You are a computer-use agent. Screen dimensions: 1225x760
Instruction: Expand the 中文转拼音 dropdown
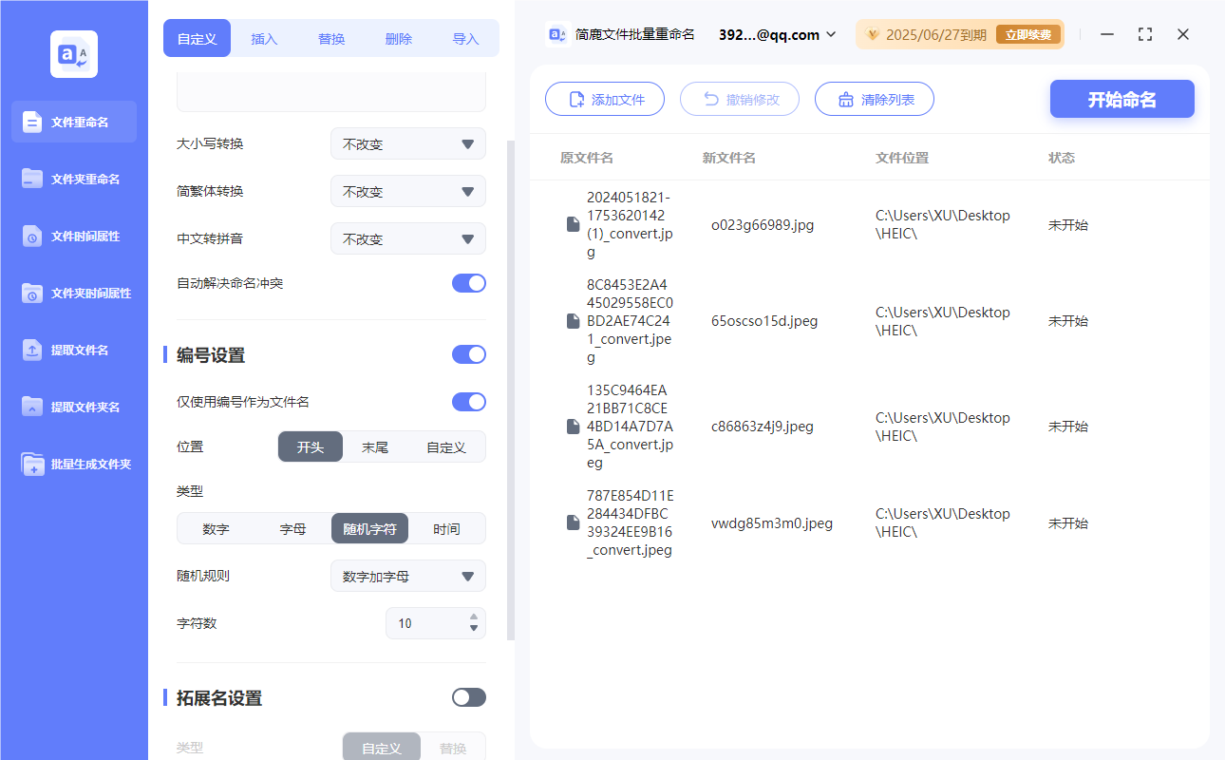[407, 238]
